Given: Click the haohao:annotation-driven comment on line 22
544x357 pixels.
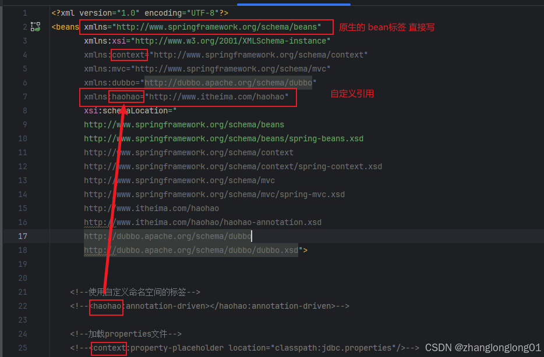Looking at the screenshot, I should coord(210,306).
